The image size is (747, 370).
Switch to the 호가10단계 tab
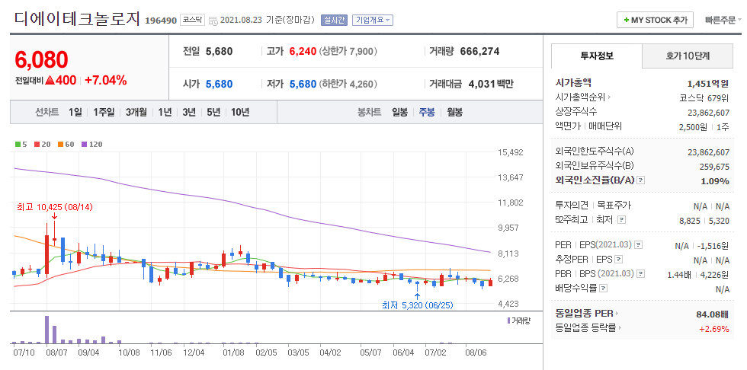[688, 56]
